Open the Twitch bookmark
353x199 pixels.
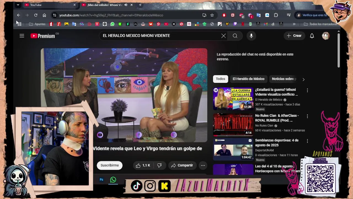(235, 24)
